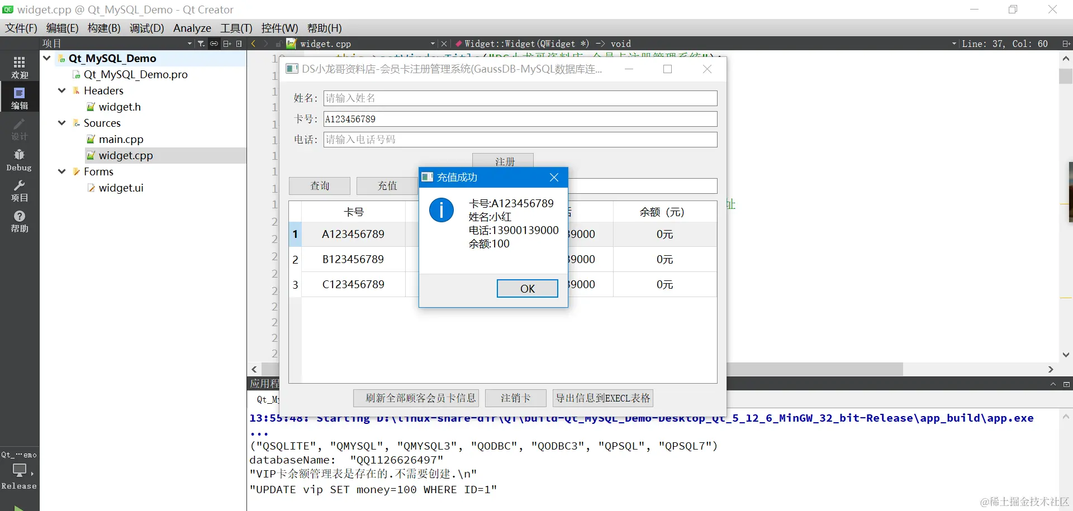The image size is (1073, 511).
Task: Click the editor vertical scrollbar down arrow
Action: [1066, 355]
